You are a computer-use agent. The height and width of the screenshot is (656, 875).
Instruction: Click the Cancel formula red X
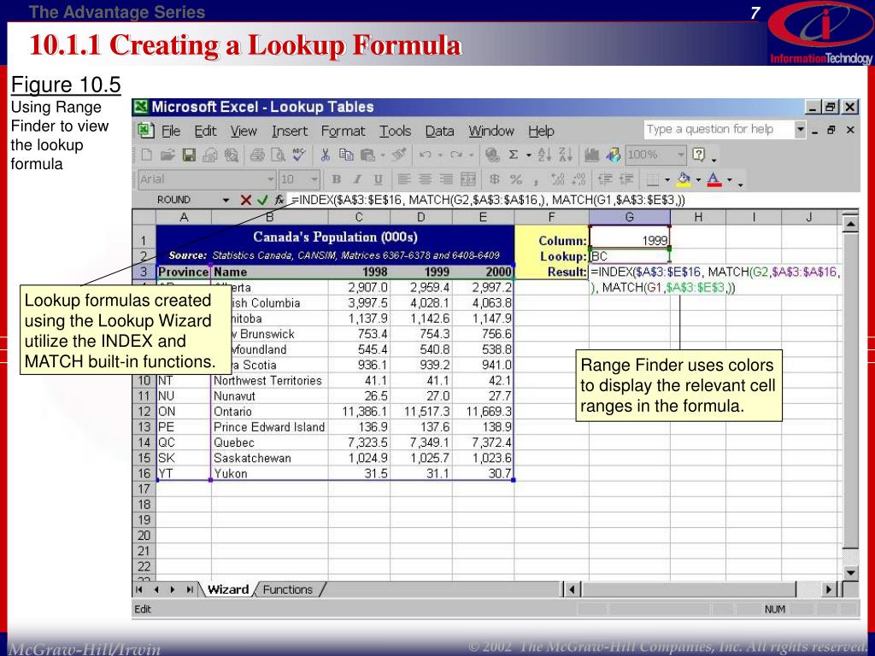[x=245, y=200]
